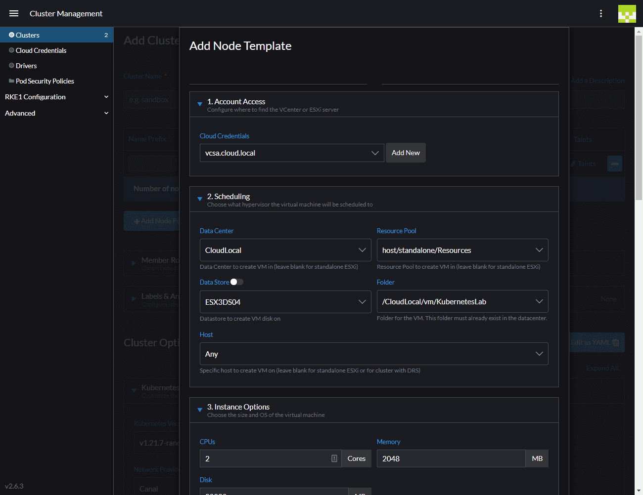Click the globe icon next to Clusters
The width and height of the screenshot is (643, 495).
[12, 35]
